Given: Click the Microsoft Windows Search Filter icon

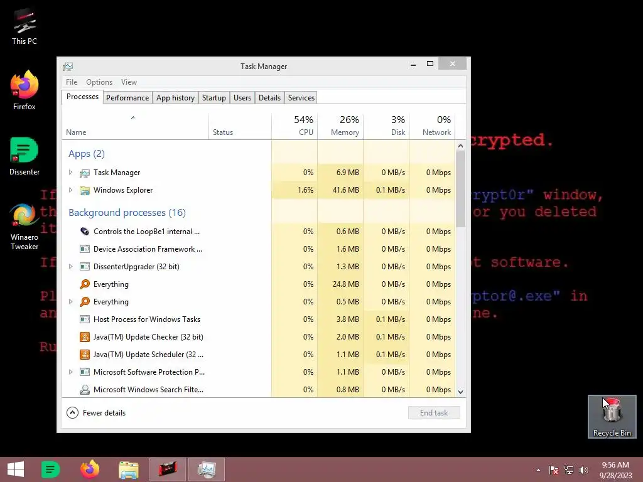Looking at the screenshot, I should (85, 390).
